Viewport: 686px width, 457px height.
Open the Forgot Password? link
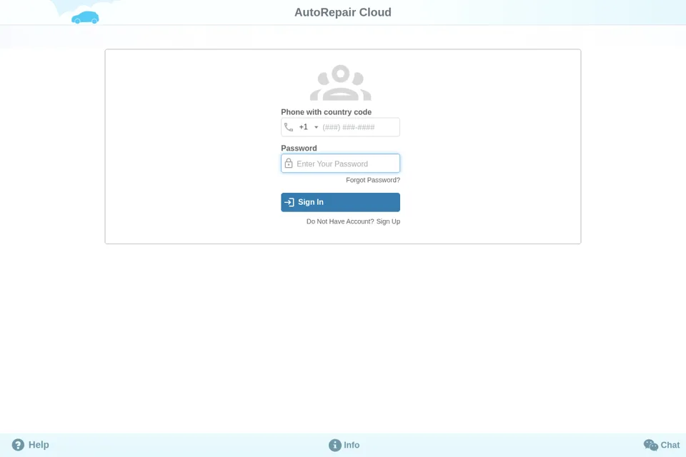tap(373, 180)
